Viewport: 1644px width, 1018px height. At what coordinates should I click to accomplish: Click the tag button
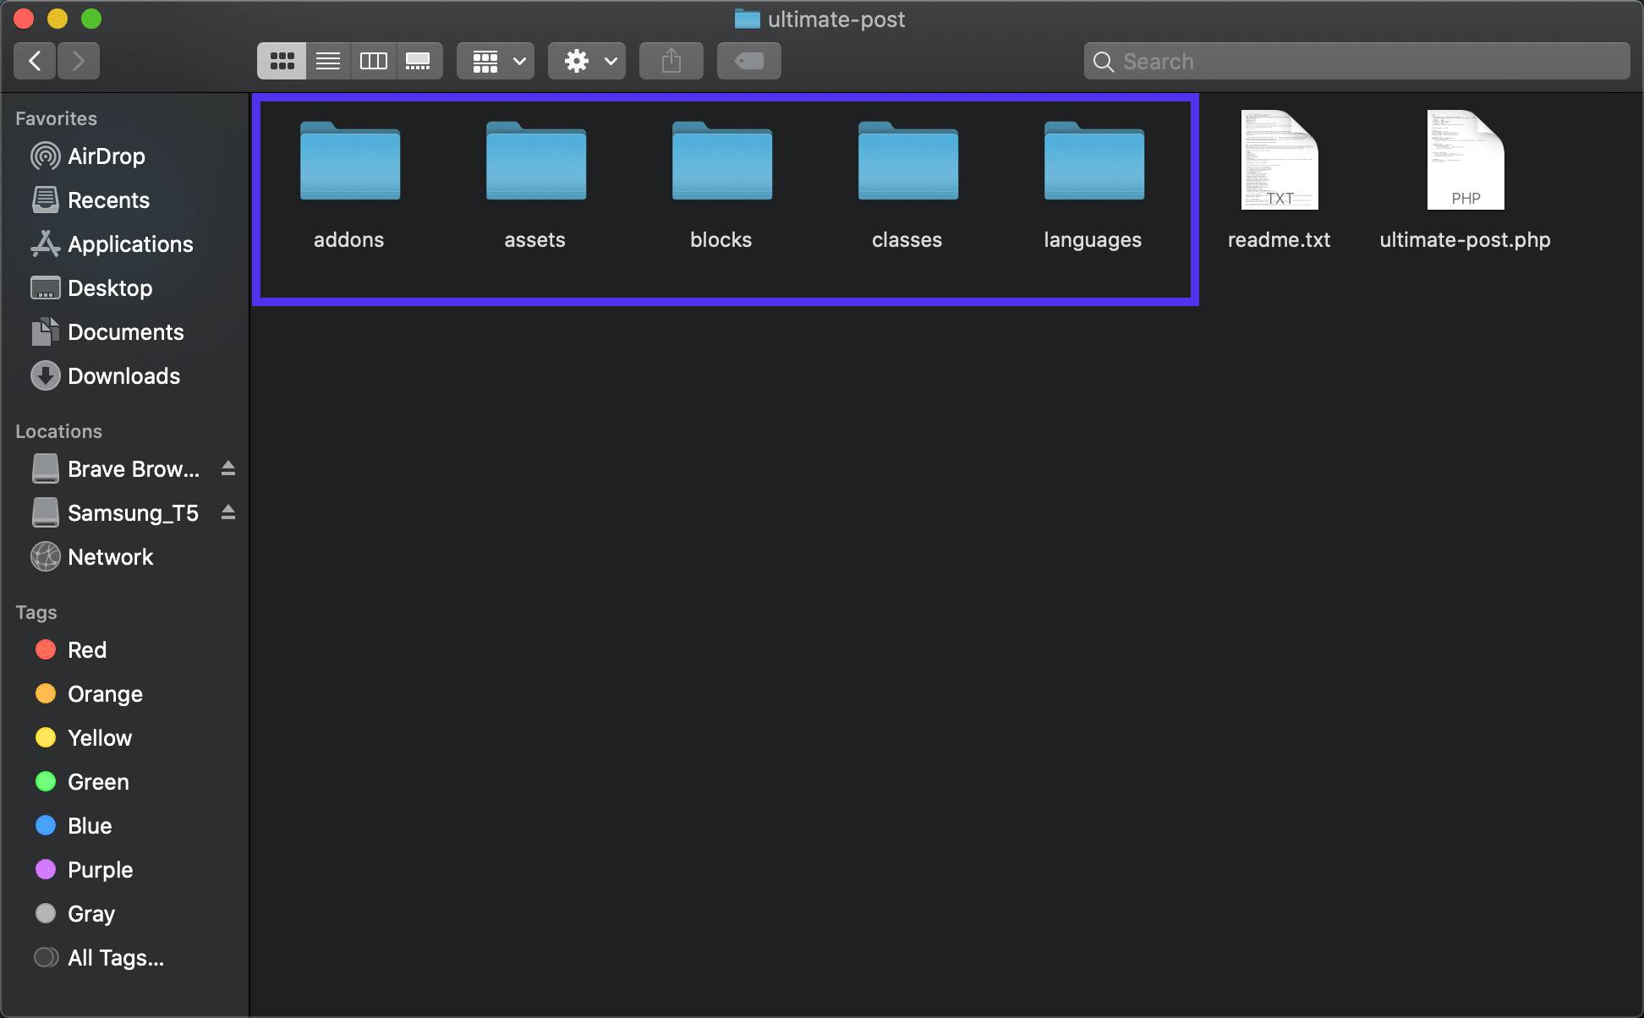pyautogui.click(x=749, y=61)
